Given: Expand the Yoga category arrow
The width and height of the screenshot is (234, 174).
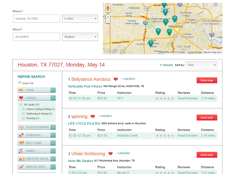Looking at the screenshot, I should coord(53,90).
